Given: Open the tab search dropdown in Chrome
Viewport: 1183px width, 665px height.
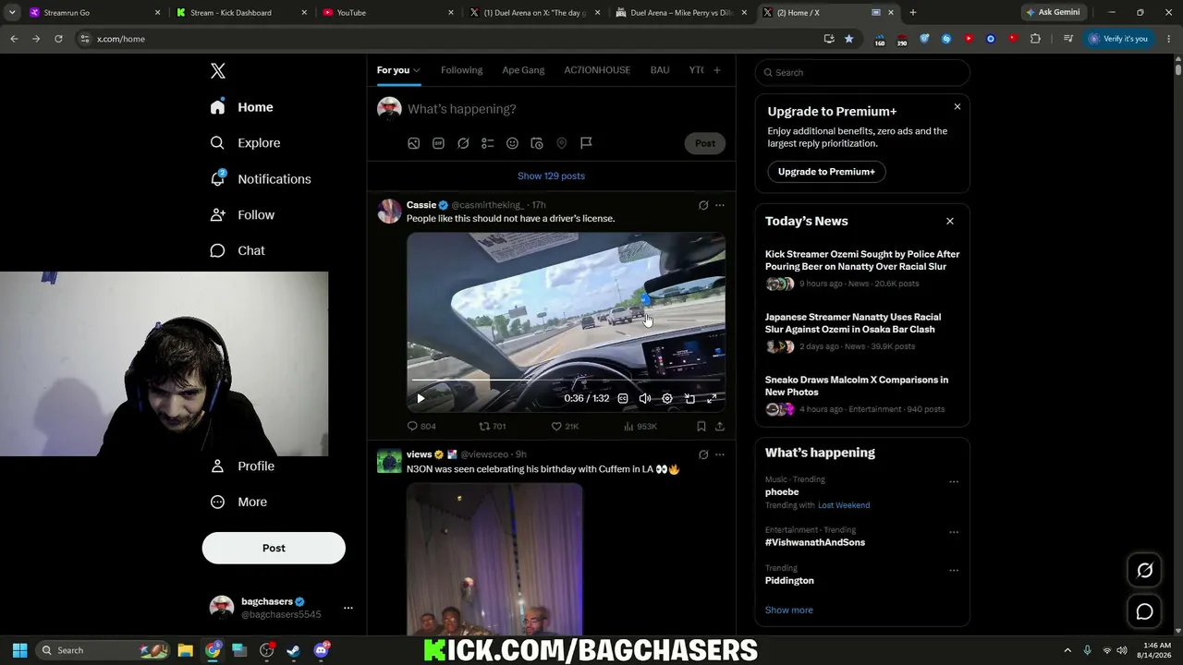Looking at the screenshot, I should (x=12, y=12).
